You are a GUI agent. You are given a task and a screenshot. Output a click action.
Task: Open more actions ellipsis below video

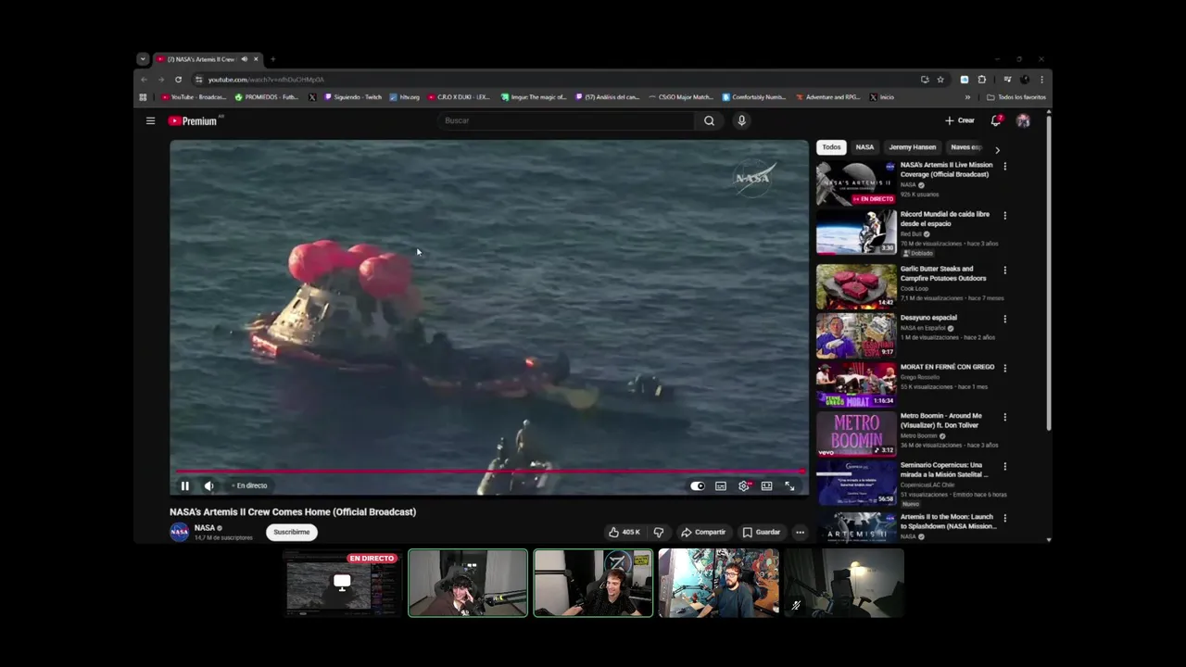click(800, 532)
